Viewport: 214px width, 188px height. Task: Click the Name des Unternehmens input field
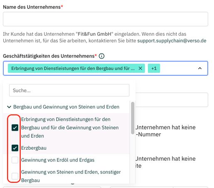click(x=106, y=19)
